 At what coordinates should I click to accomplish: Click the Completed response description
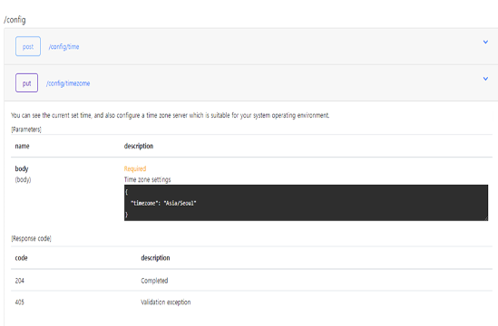(154, 281)
